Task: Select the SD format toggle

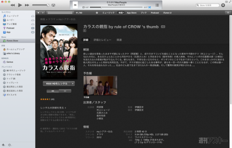Action: coord(65,91)
